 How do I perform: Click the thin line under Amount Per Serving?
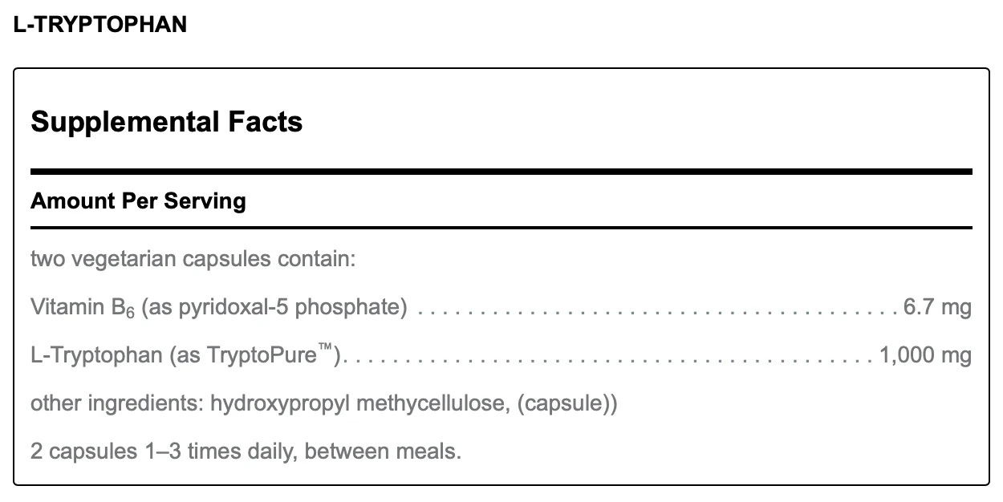click(501, 228)
